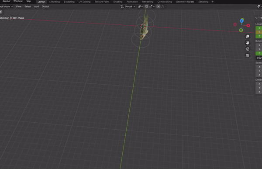
Task: Switch to the Modeling workspace tab
Action: point(55,2)
